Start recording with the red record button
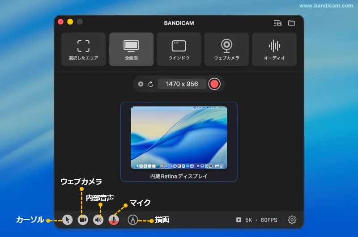The height and width of the screenshot is (237, 358). 214,84
